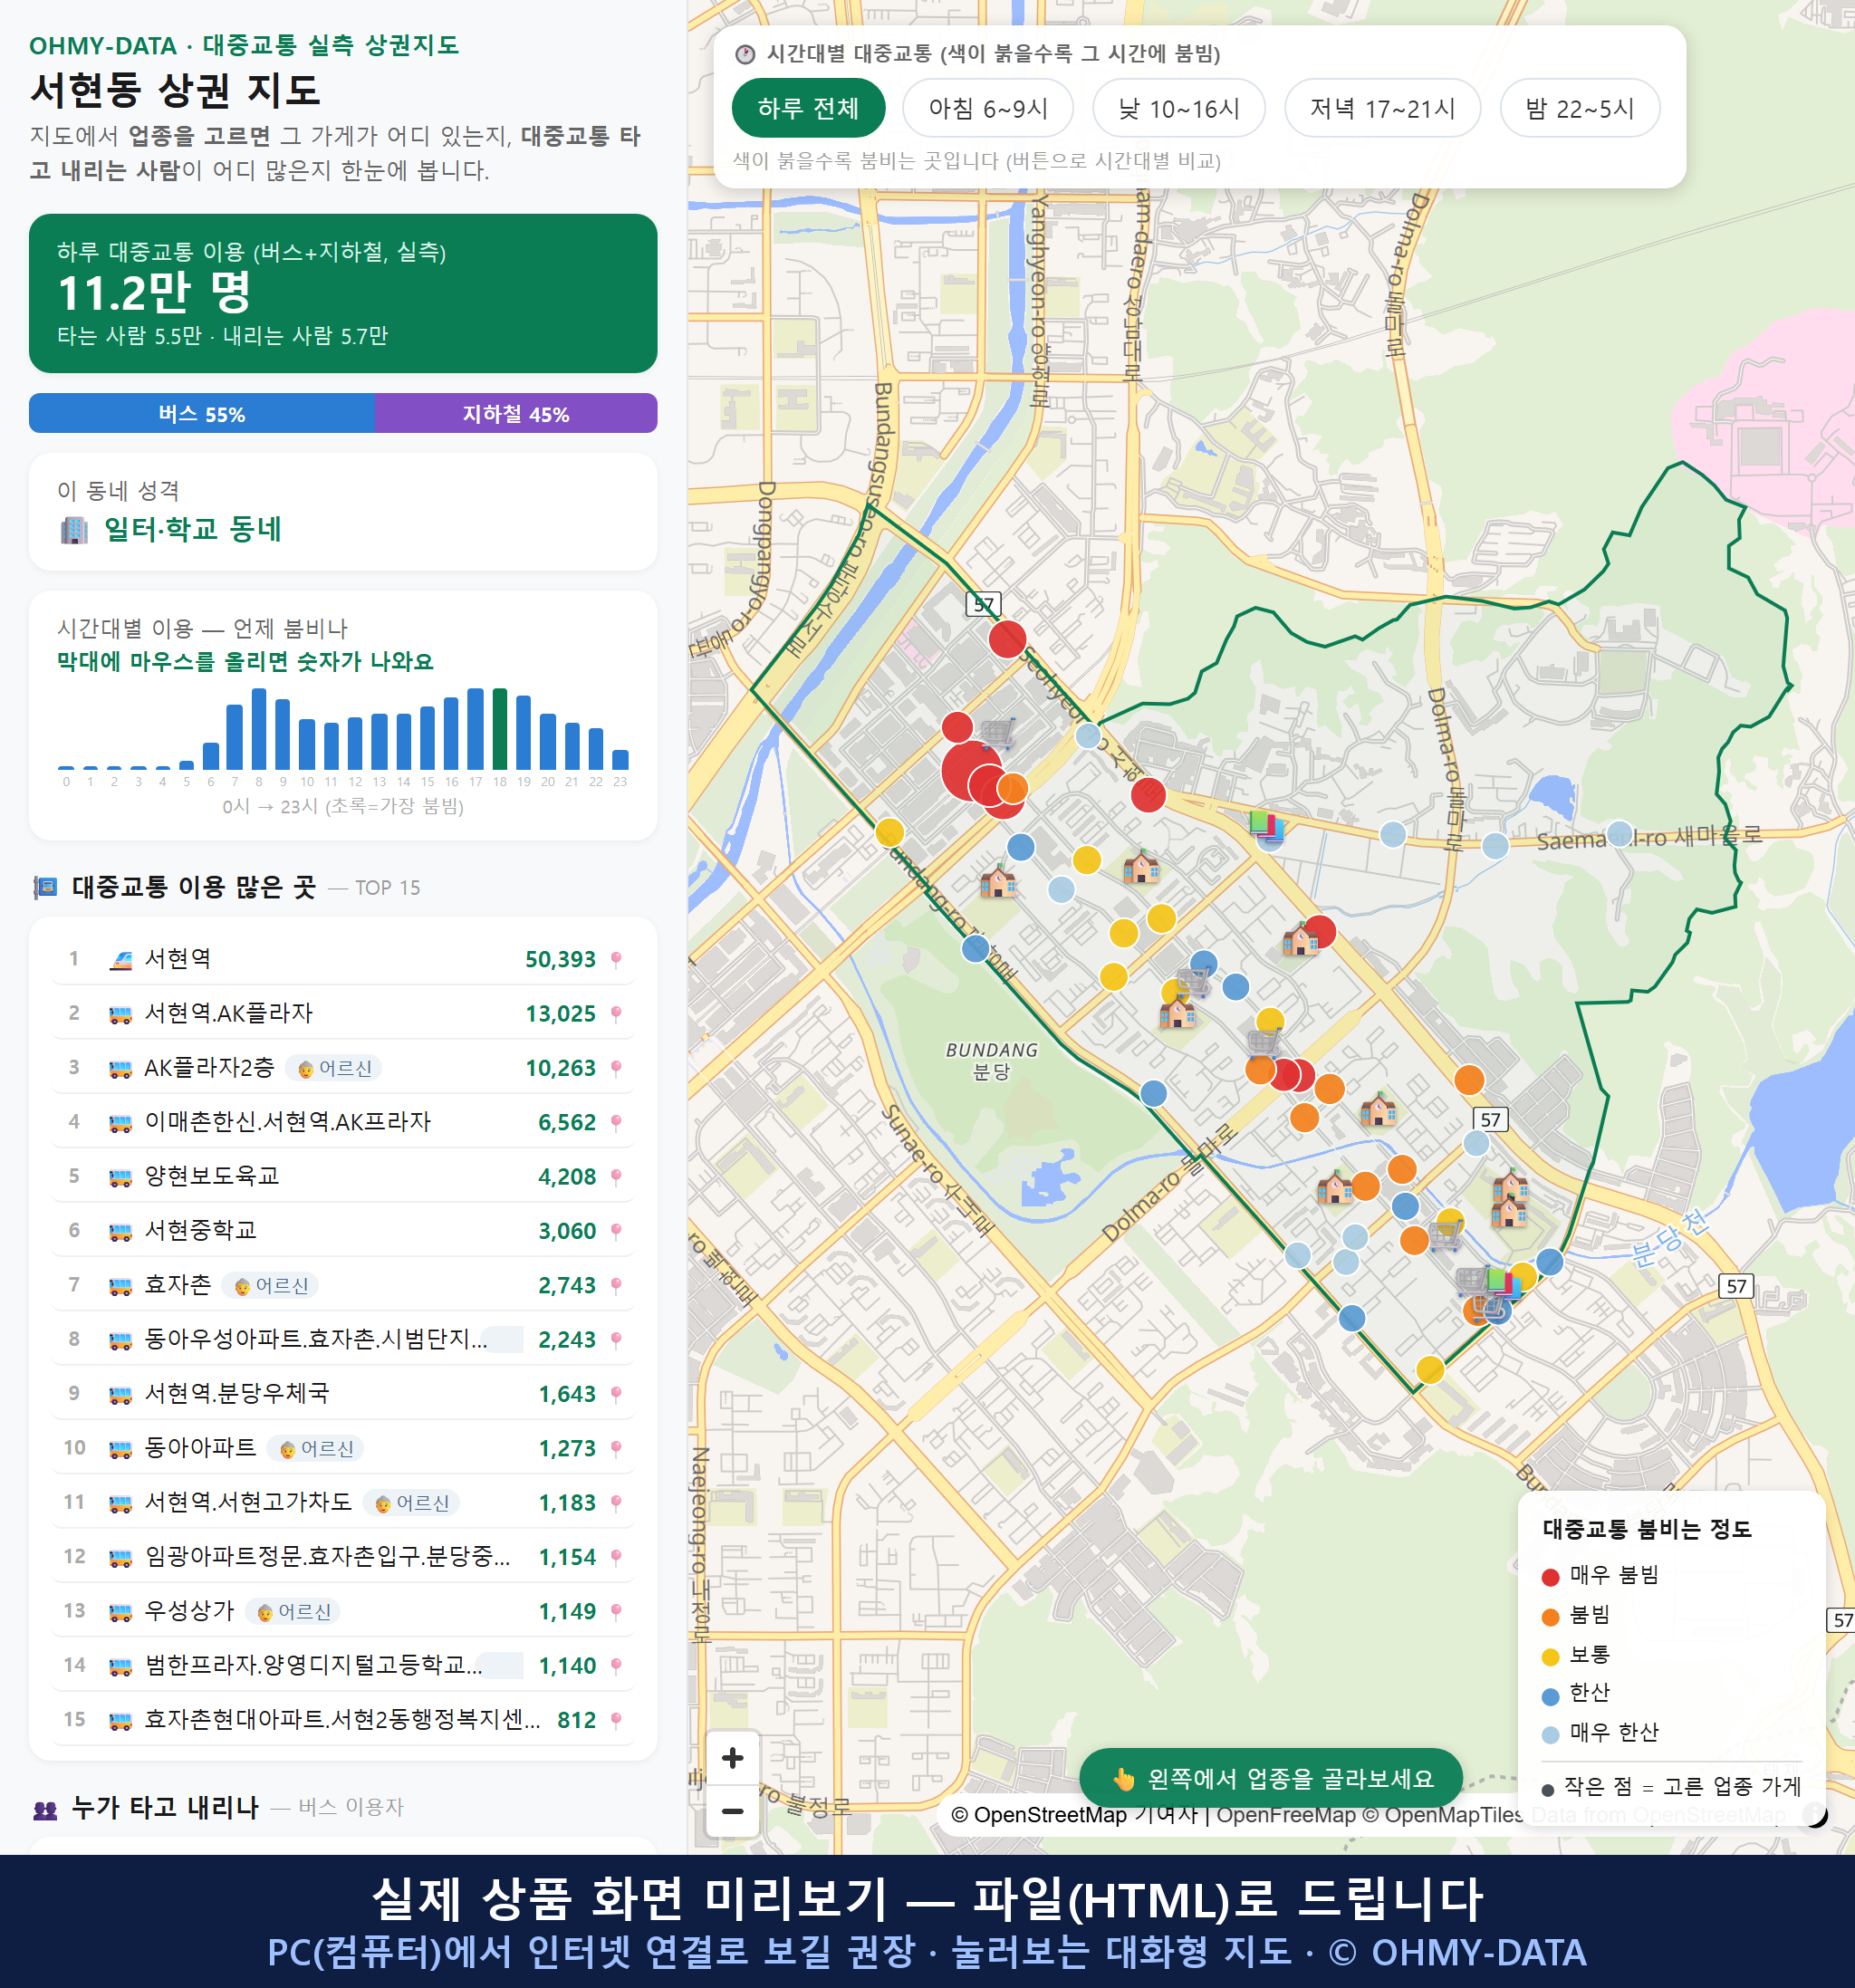Viewport: 1855px width, 1988px height.
Task: Select the 효자촌현대아파트.서현2동행정복지센 list row
Action: point(343,1719)
